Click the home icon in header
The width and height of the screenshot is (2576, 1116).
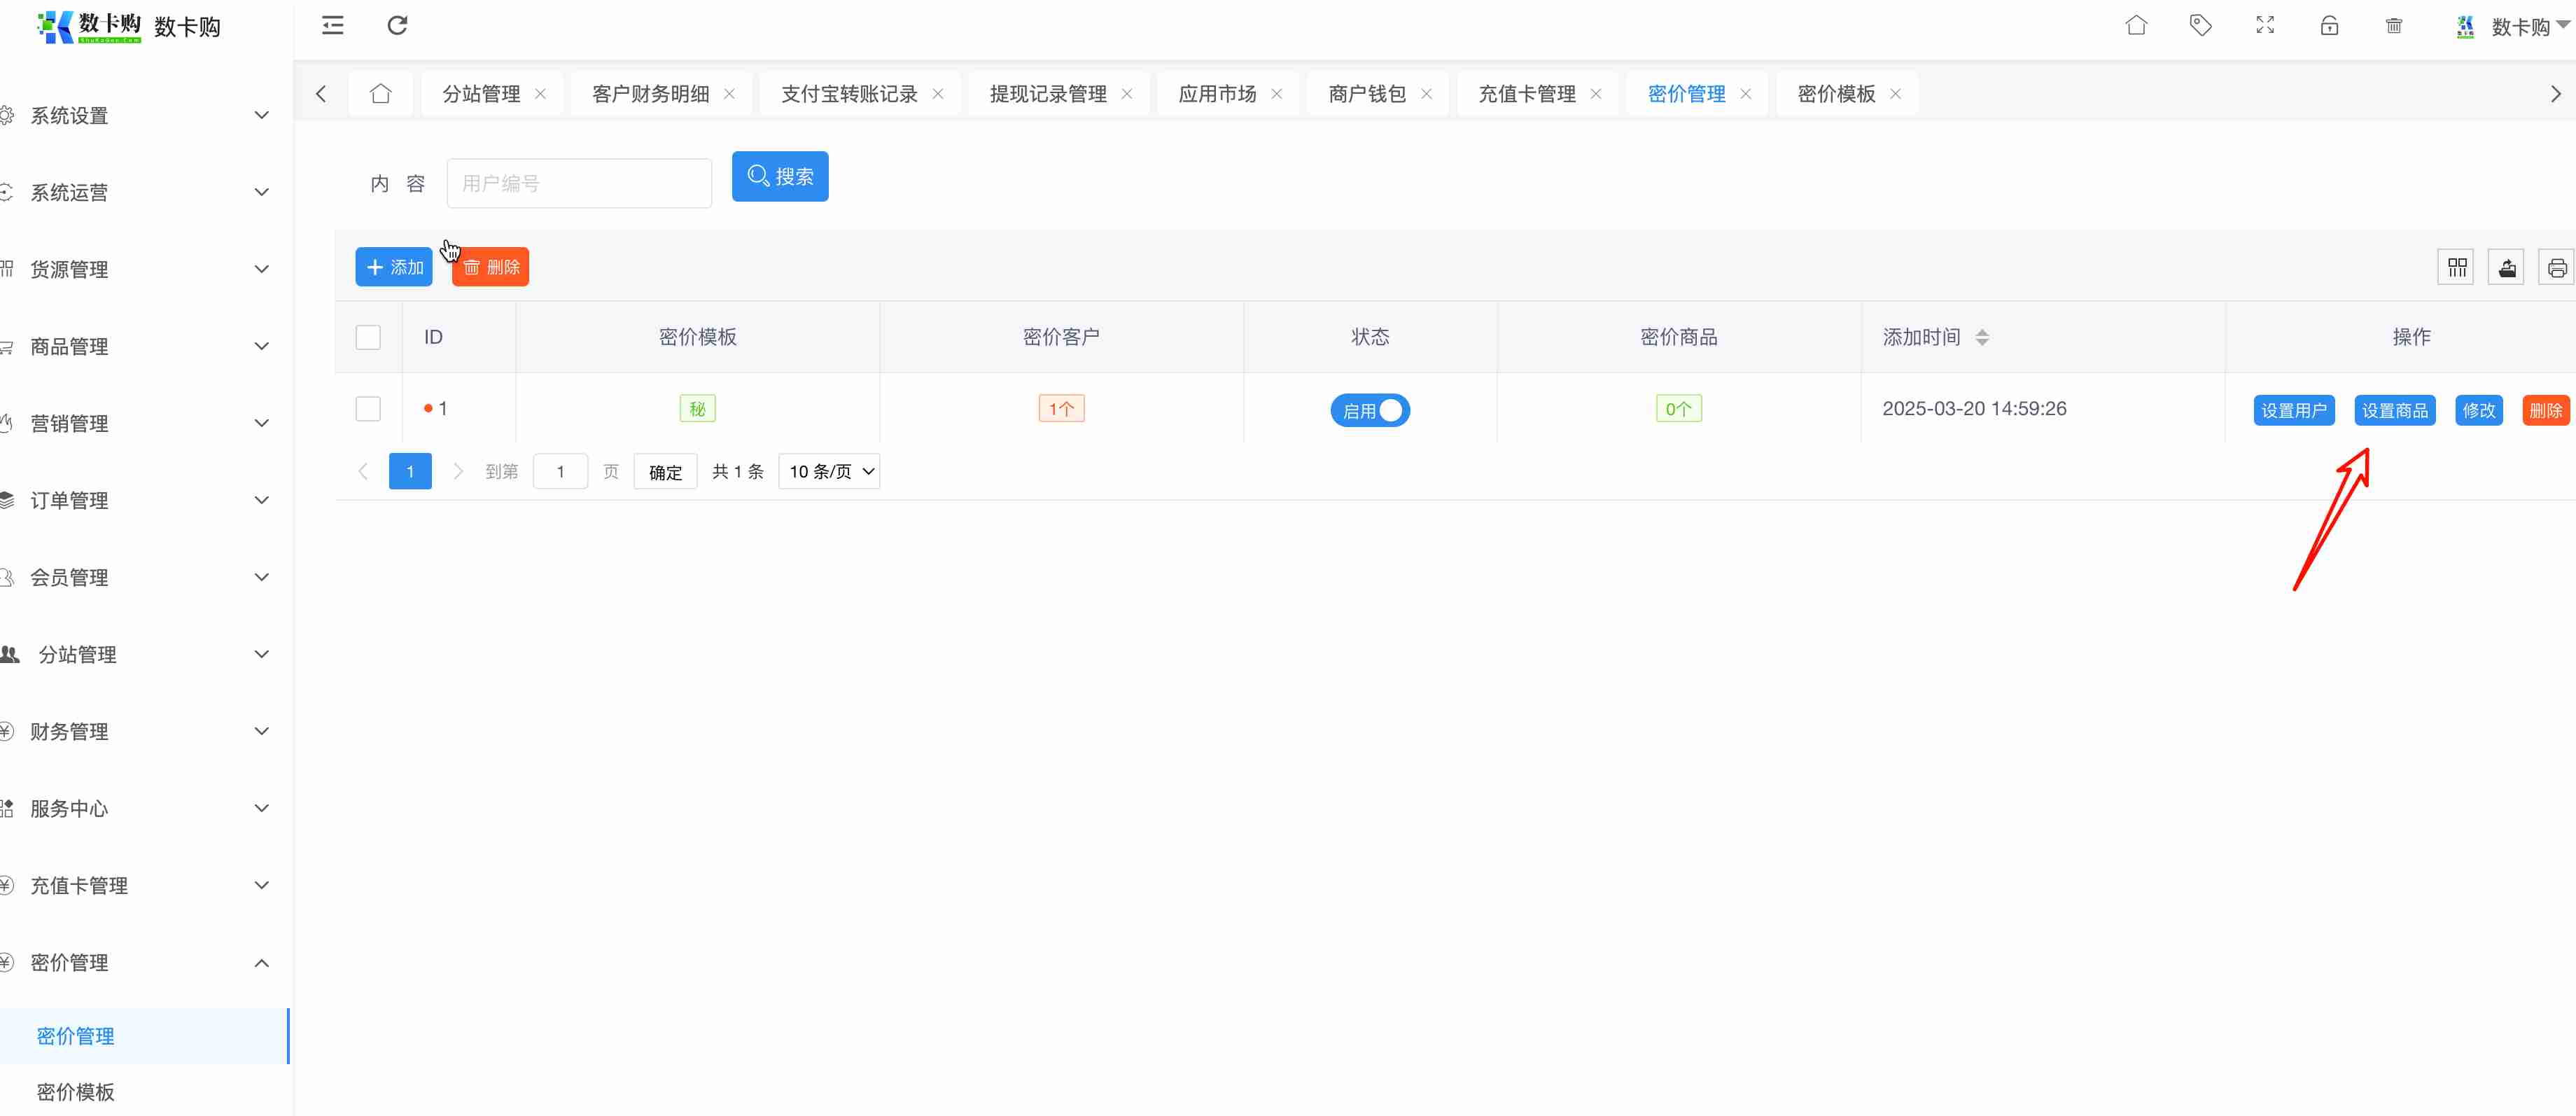click(x=2136, y=25)
